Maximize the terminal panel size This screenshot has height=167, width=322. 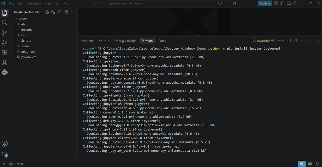[310, 40]
